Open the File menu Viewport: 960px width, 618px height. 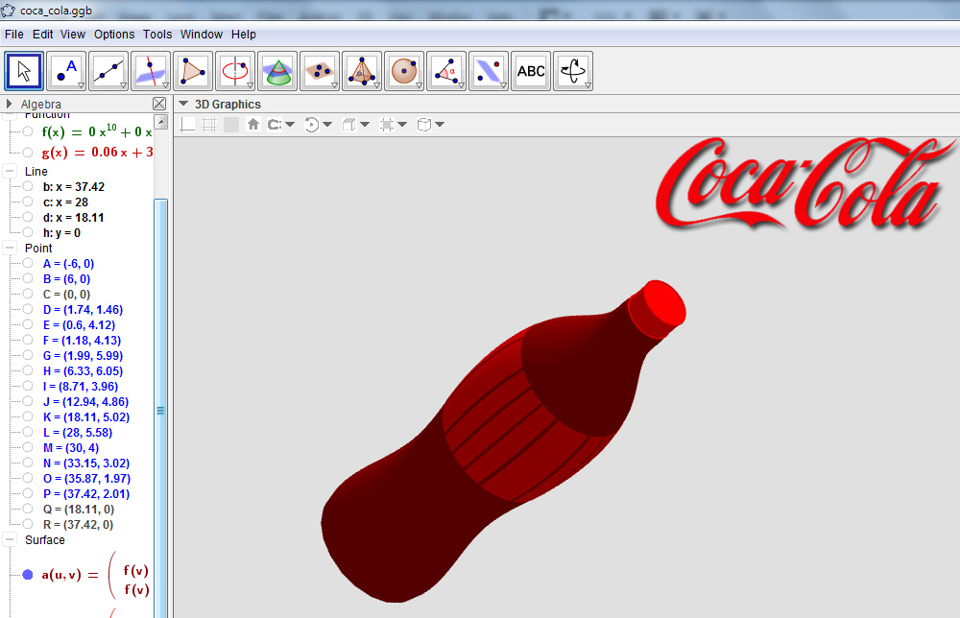click(14, 35)
